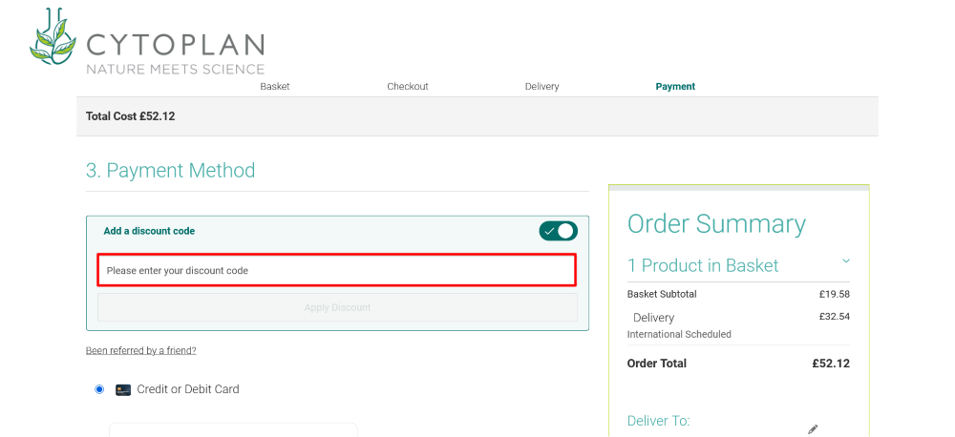
Task: Open the Been referred by a friend link
Action: tap(140, 350)
